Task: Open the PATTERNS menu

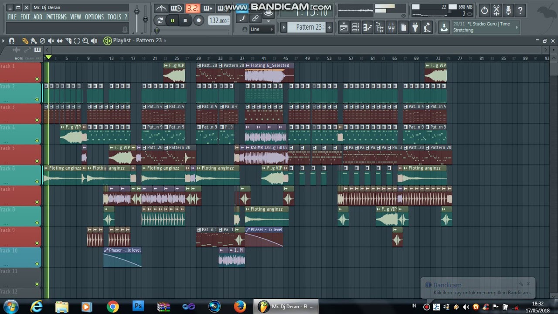Action: point(56,17)
